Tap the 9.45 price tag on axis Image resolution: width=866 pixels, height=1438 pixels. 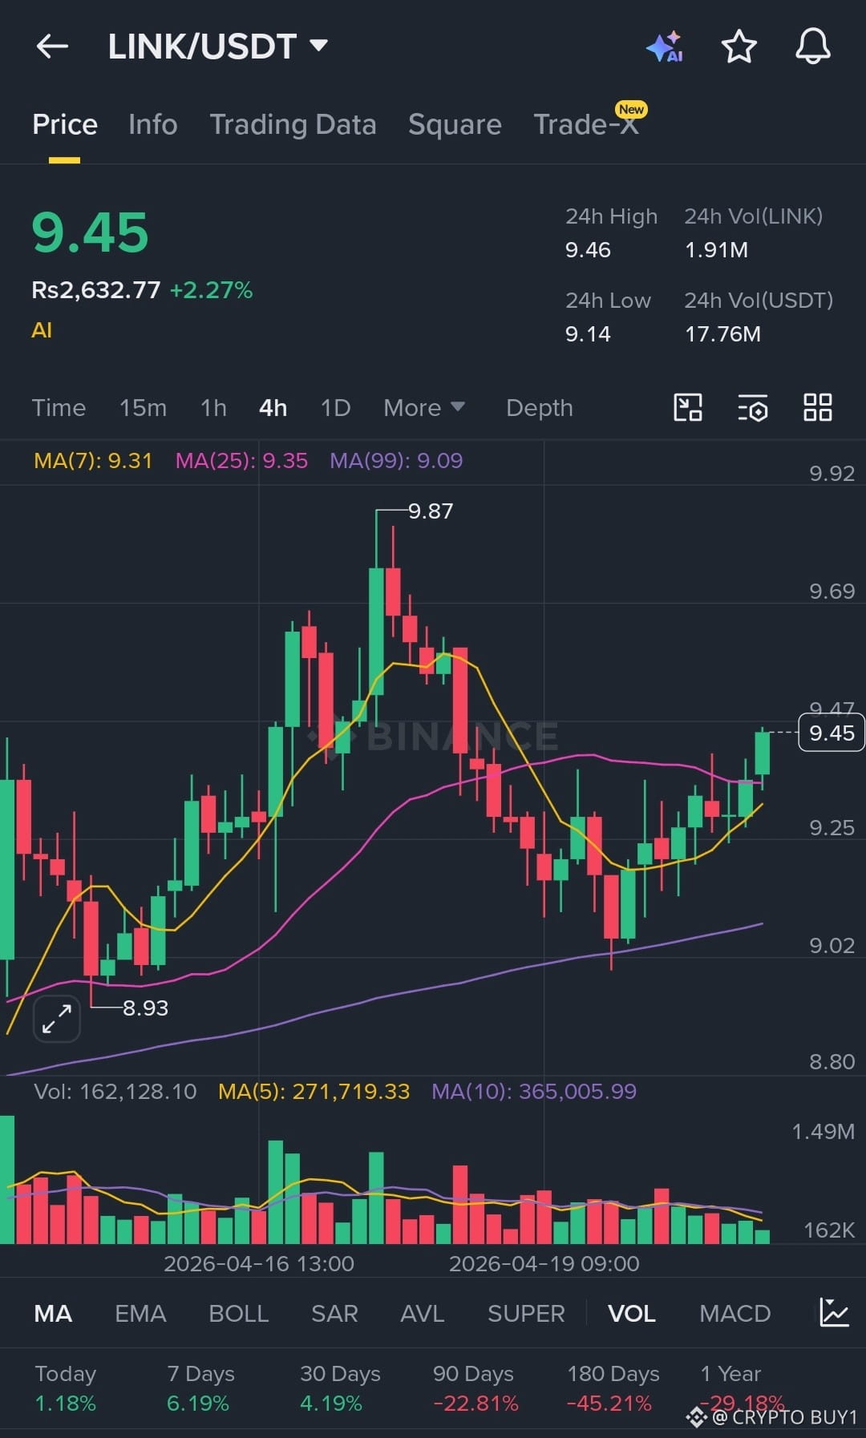(832, 733)
